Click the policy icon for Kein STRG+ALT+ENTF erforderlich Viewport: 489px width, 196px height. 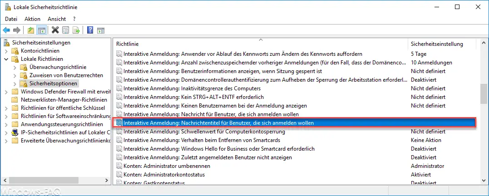click(119, 97)
